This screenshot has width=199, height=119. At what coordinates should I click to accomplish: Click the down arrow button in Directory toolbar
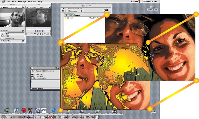68,15
